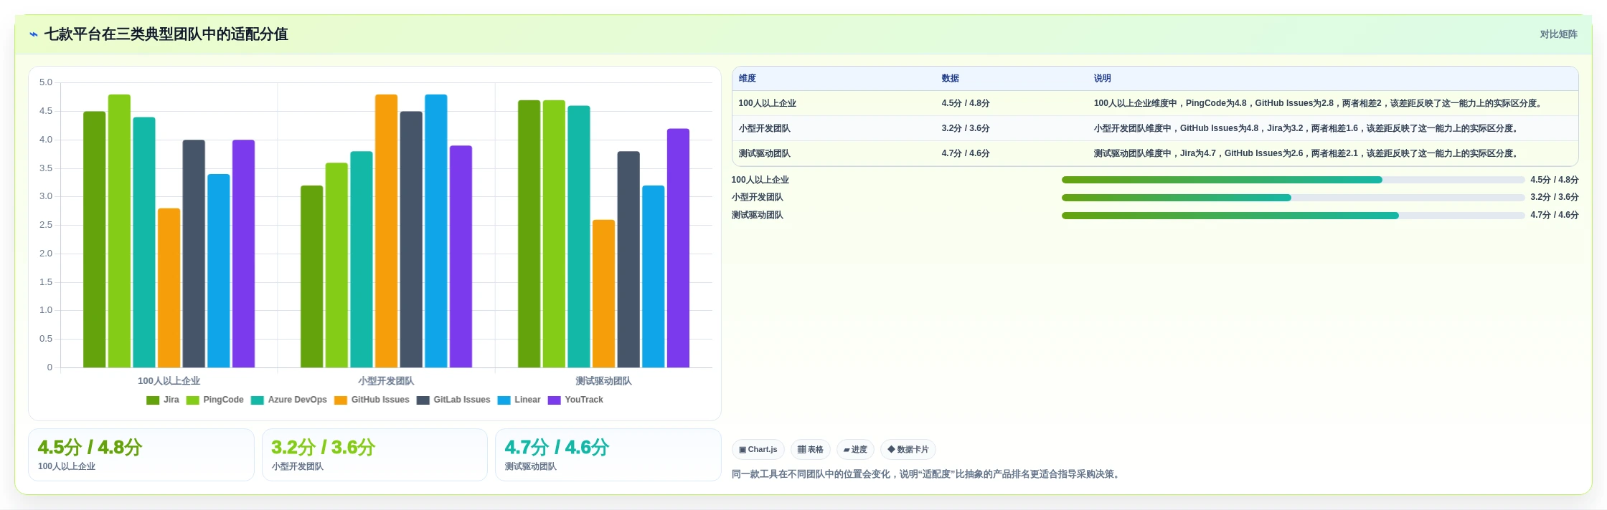
Task: Click the 小型开发团队 progress bar
Action: (1293, 198)
